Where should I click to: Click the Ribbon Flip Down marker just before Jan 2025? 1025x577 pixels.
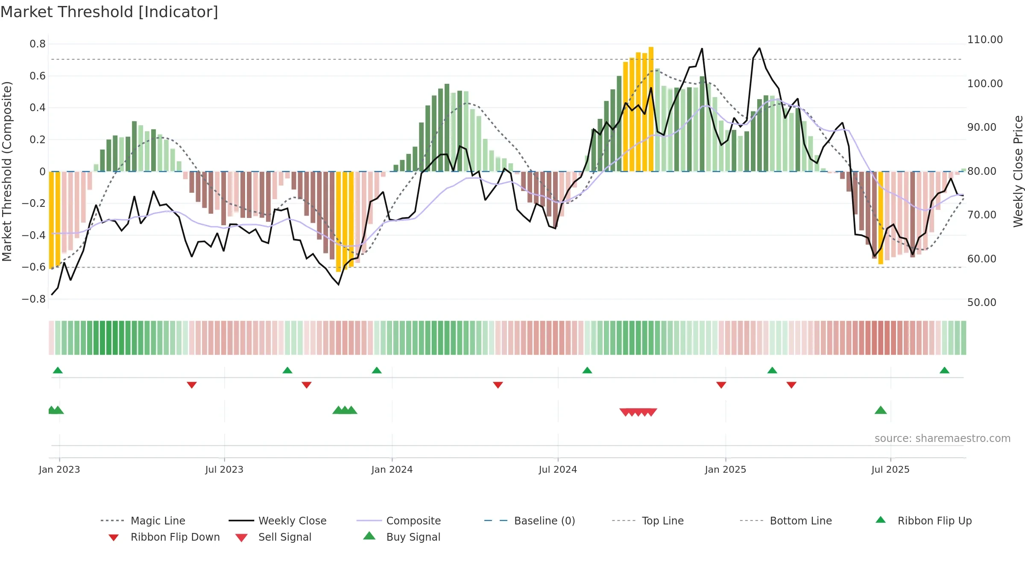point(721,385)
